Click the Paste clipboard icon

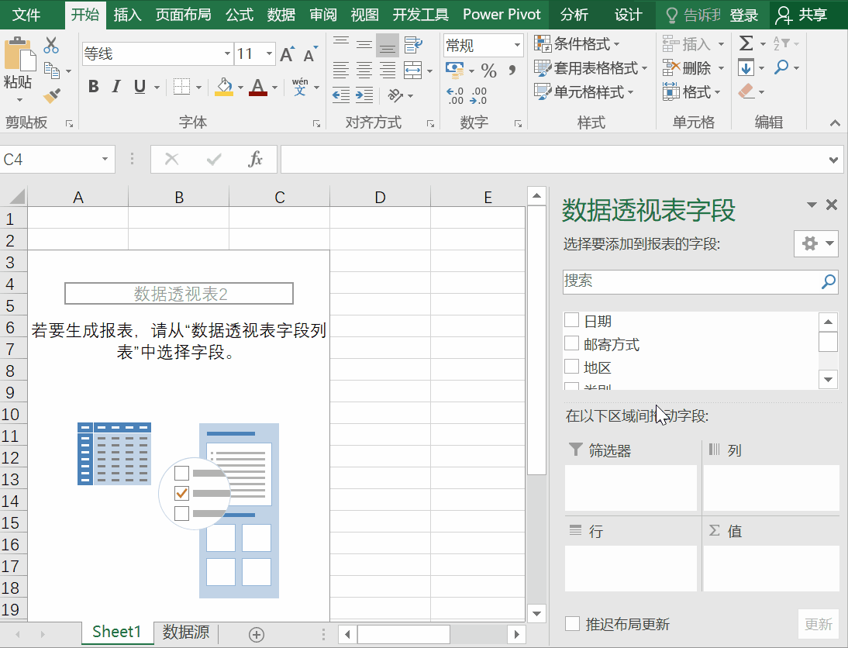coord(19,54)
